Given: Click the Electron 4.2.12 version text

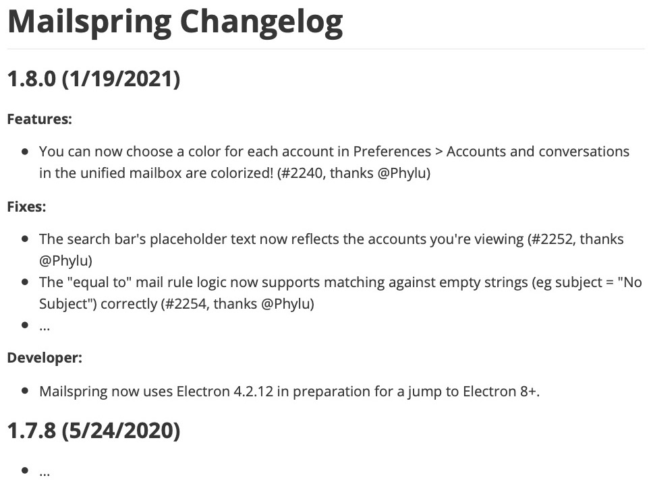Looking at the screenshot, I should (x=233, y=392).
